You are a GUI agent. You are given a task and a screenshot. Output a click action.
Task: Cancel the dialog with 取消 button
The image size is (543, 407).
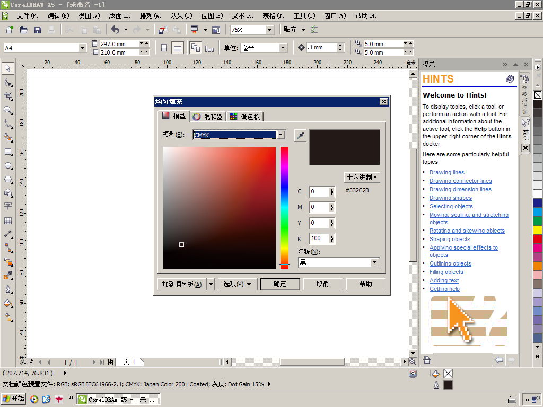tap(323, 284)
